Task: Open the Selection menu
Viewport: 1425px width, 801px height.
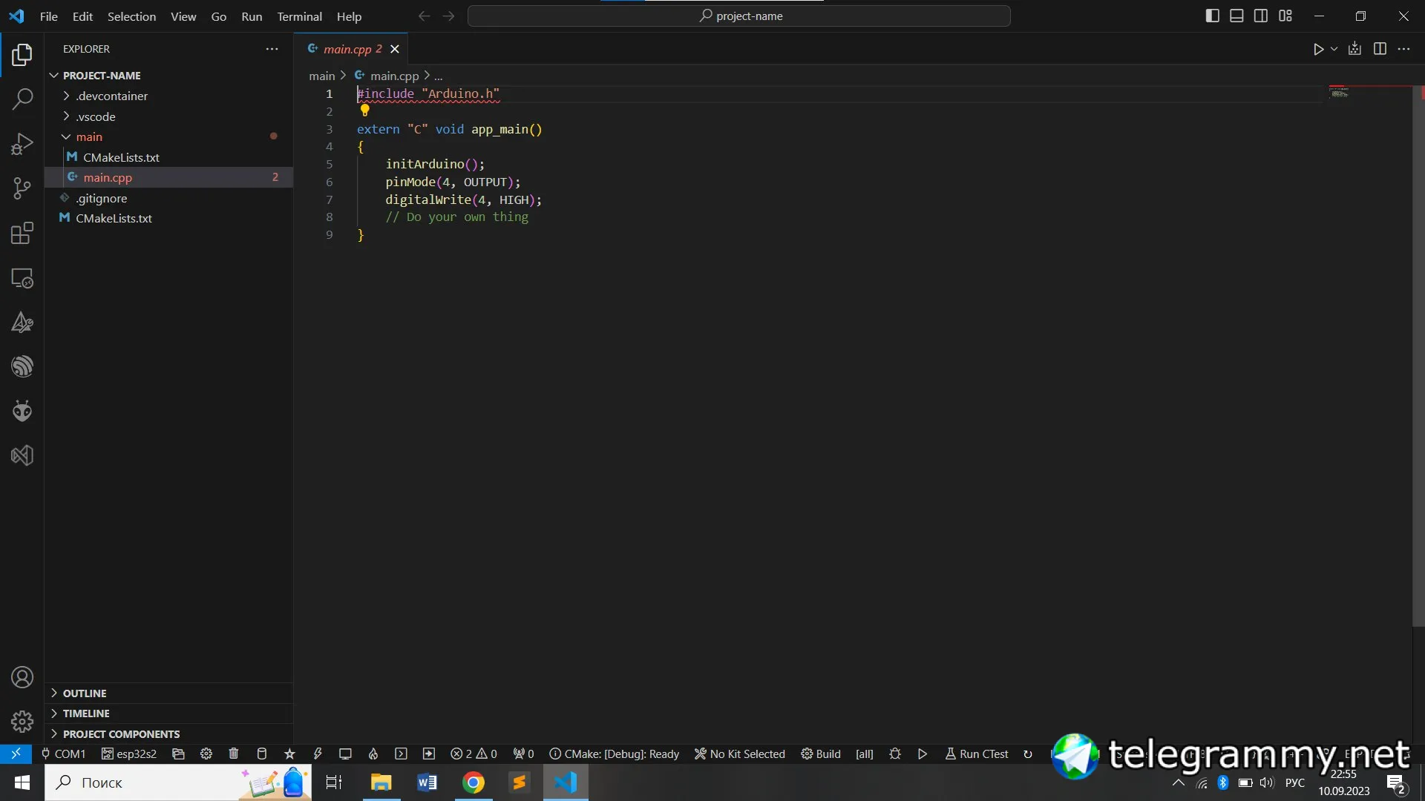Action: (x=131, y=16)
